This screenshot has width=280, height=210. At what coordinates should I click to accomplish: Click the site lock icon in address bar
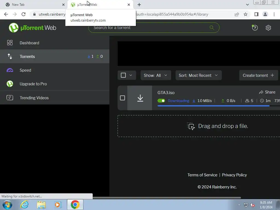[x=34, y=14]
